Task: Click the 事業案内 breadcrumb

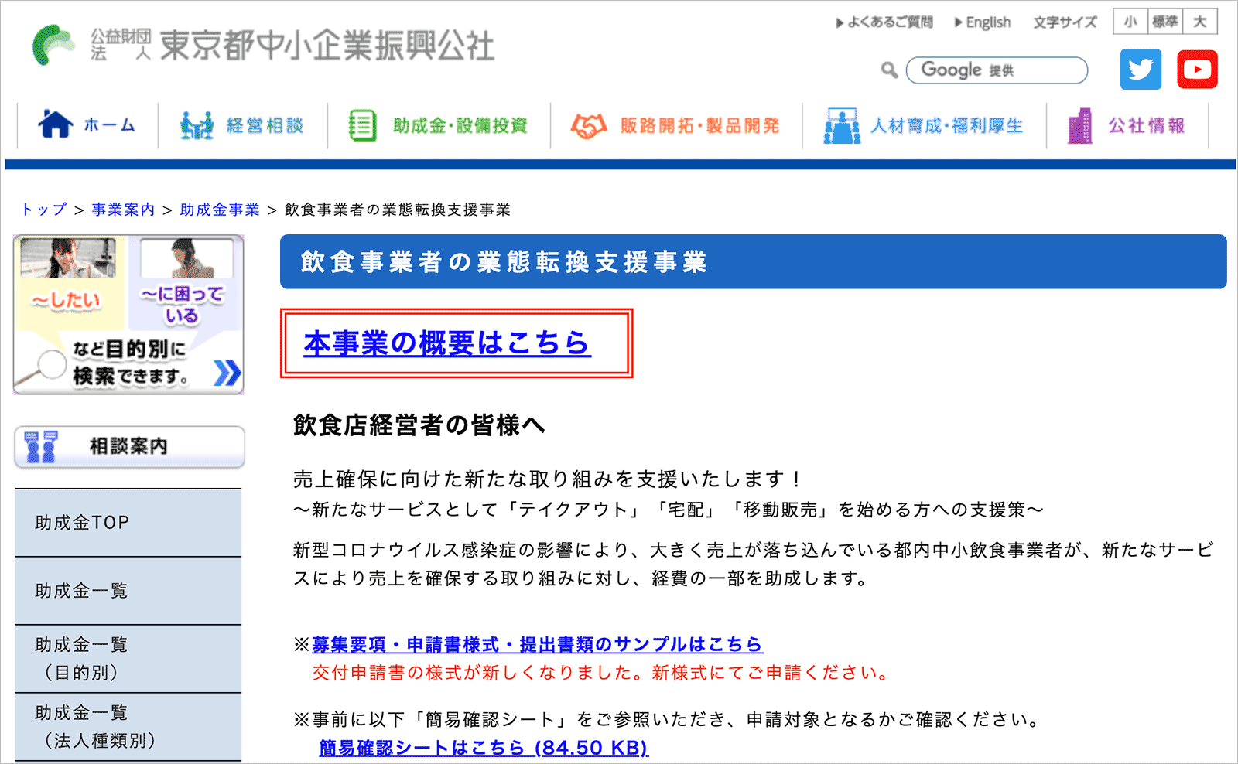Action: [123, 210]
